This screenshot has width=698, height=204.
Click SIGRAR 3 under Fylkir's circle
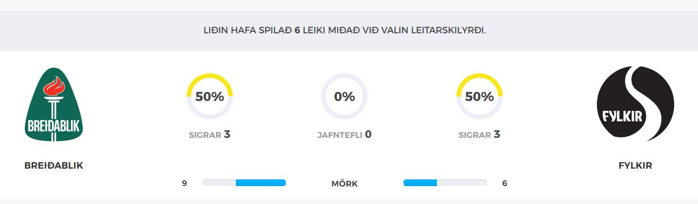pyautogui.click(x=480, y=135)
